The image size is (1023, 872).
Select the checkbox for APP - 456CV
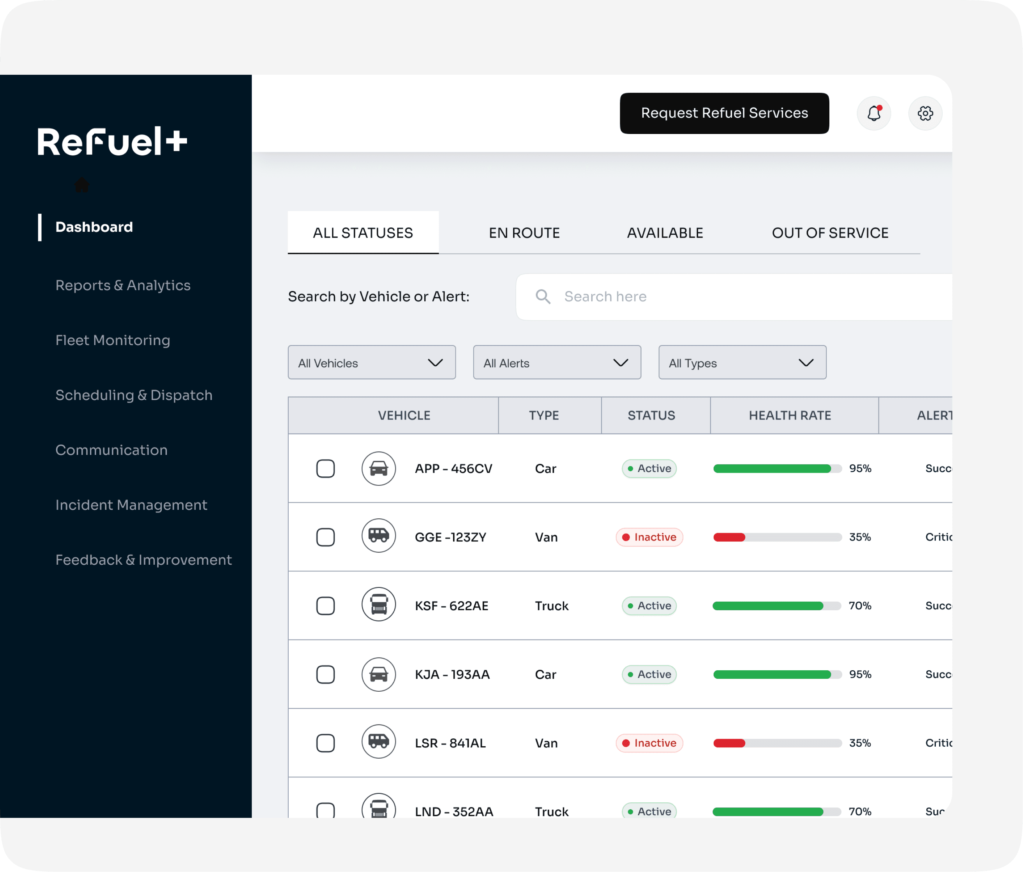325,468
